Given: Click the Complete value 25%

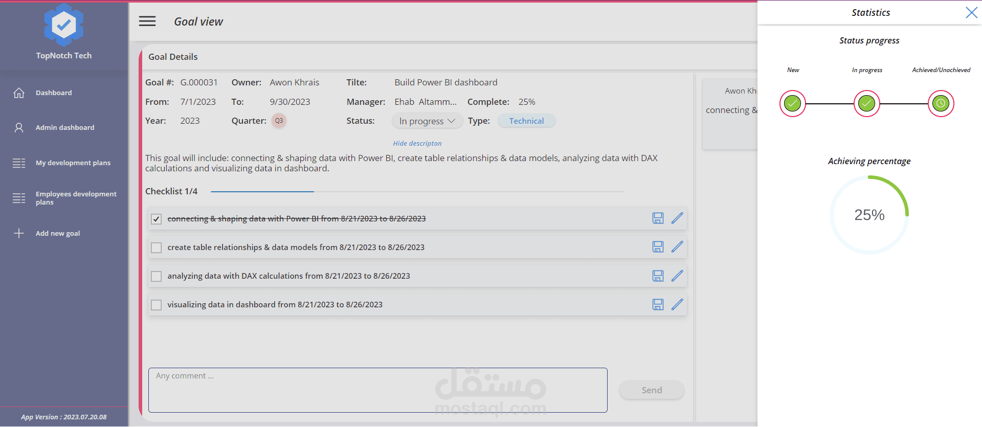Looking at the screenshot, I should tap(527, 102).
